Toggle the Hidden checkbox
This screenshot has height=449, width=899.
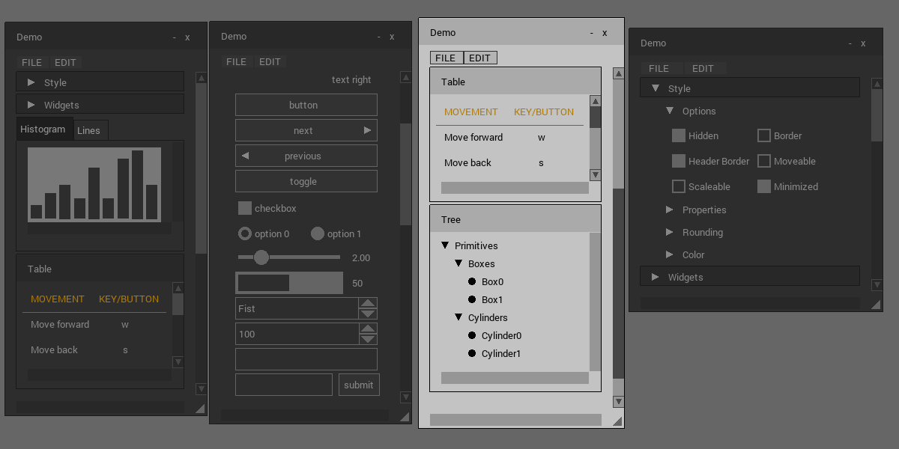(x=679, y=135)
